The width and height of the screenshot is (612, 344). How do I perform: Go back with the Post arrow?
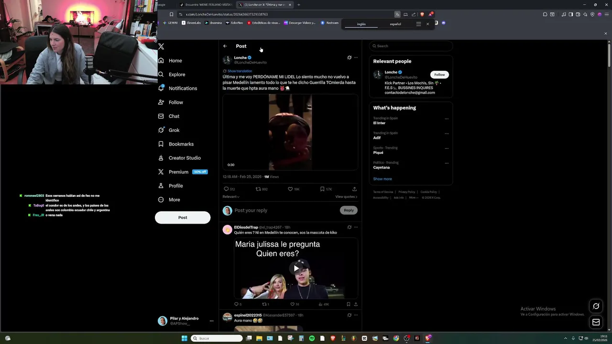click(x=225, y=46)
